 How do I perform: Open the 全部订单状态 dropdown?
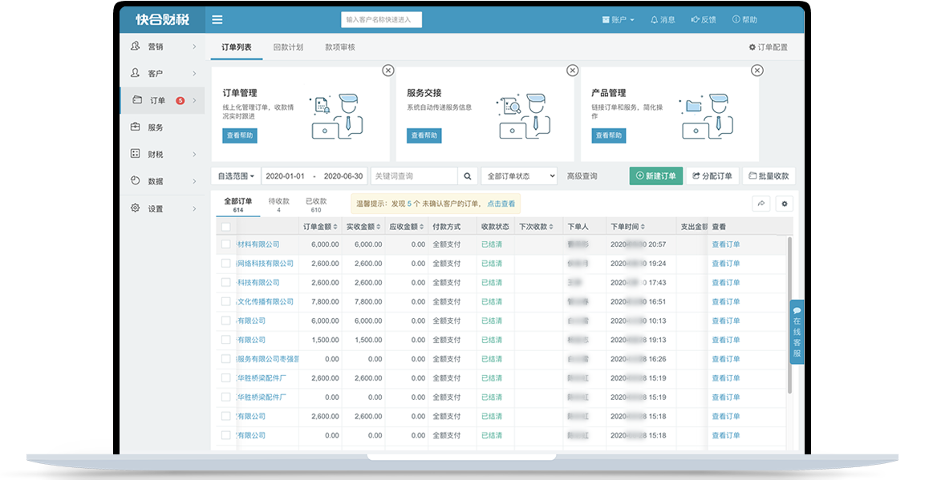[x=518, y=176]
